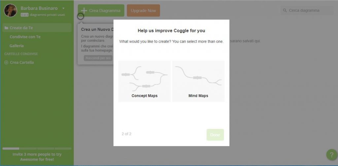Click the Upgrade Now button
Image resolution: width=338 pixels, height=166 pixels.
click(143, 10)
